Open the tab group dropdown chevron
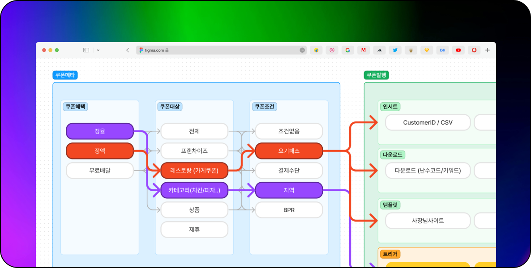Viewport: 531px width, 268px height. click(98, 50)
